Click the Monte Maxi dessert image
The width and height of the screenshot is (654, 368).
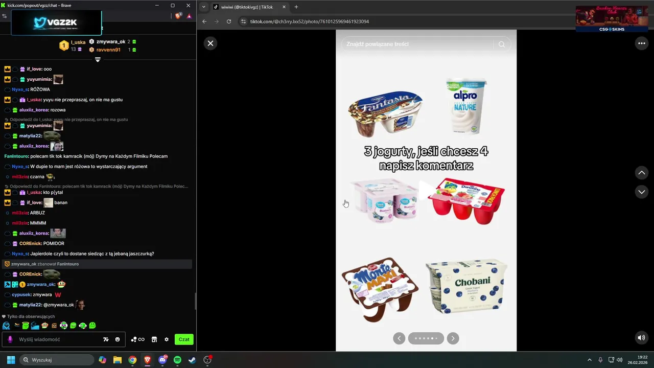point(379,289)
